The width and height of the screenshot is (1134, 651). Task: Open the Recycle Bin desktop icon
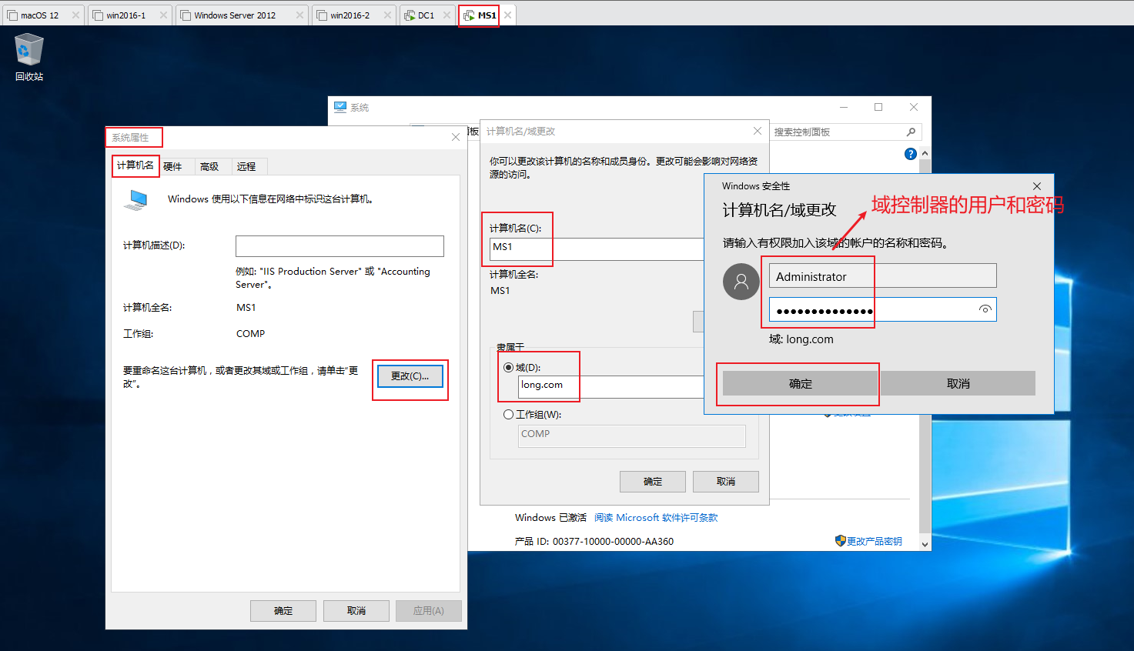pos(29,57)
